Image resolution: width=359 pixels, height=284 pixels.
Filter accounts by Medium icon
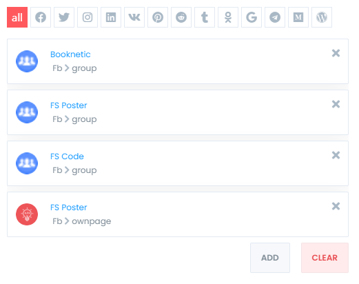tap(298, 17)
